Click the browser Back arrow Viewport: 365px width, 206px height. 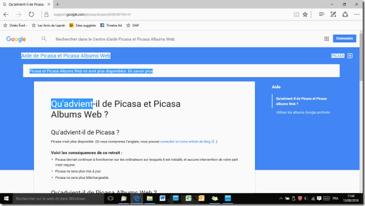point(6,14)
